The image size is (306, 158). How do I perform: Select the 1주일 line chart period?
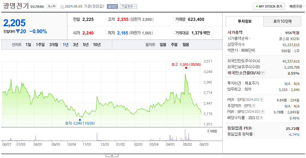(x=40, y=45)
